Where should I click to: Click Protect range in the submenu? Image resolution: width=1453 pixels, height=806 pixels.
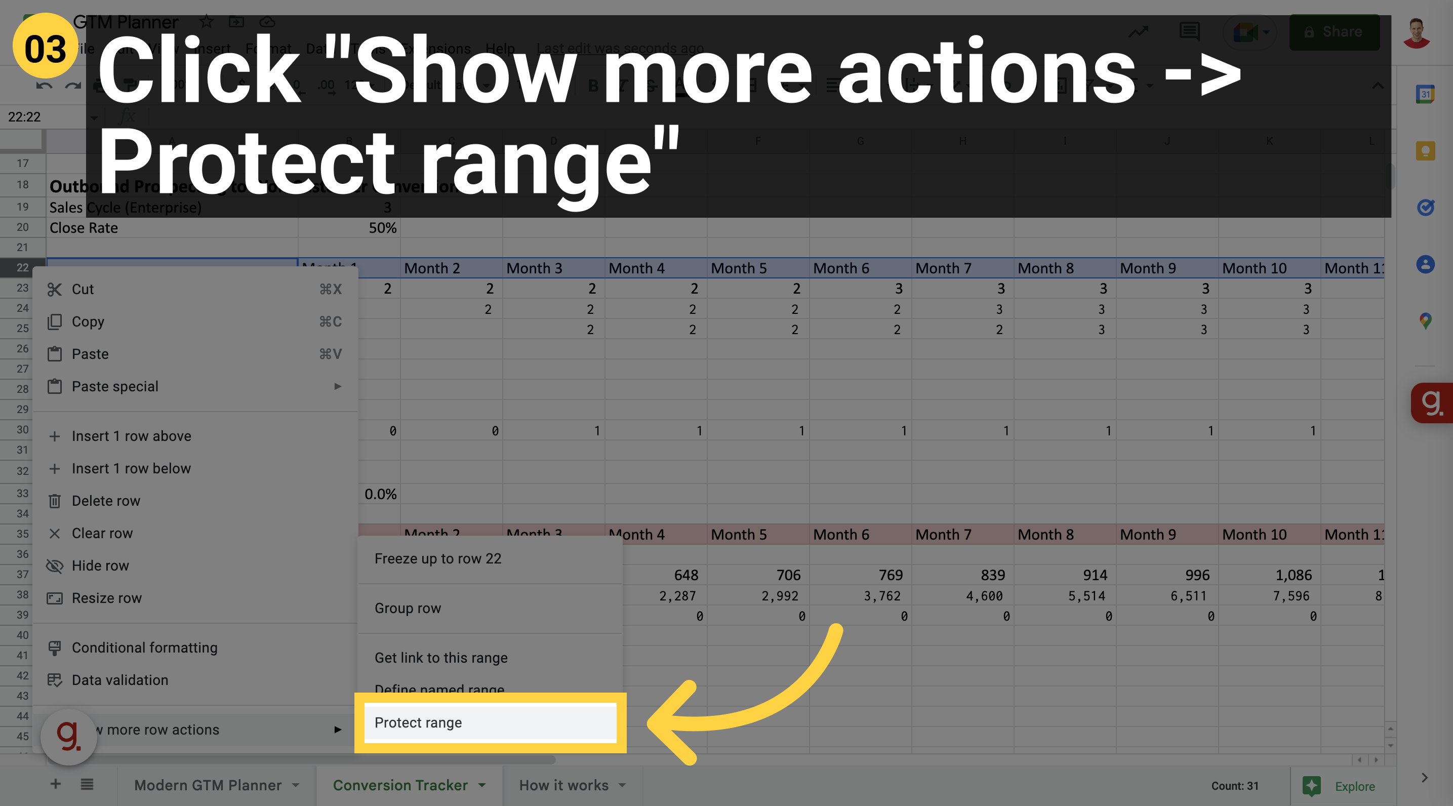point(490,722)
